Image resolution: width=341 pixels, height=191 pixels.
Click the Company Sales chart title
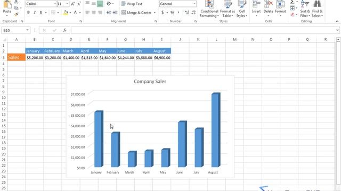click(x=150, y=81)
